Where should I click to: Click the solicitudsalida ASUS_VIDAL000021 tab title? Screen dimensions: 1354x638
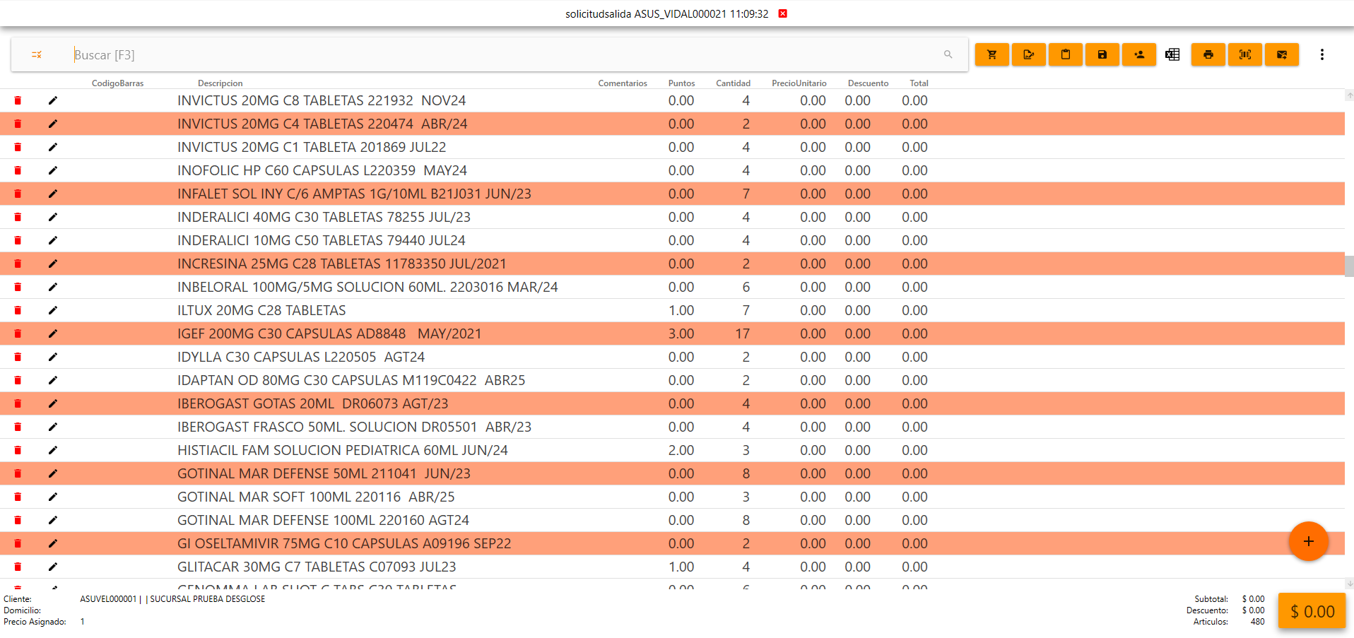[x=666, y=13]
